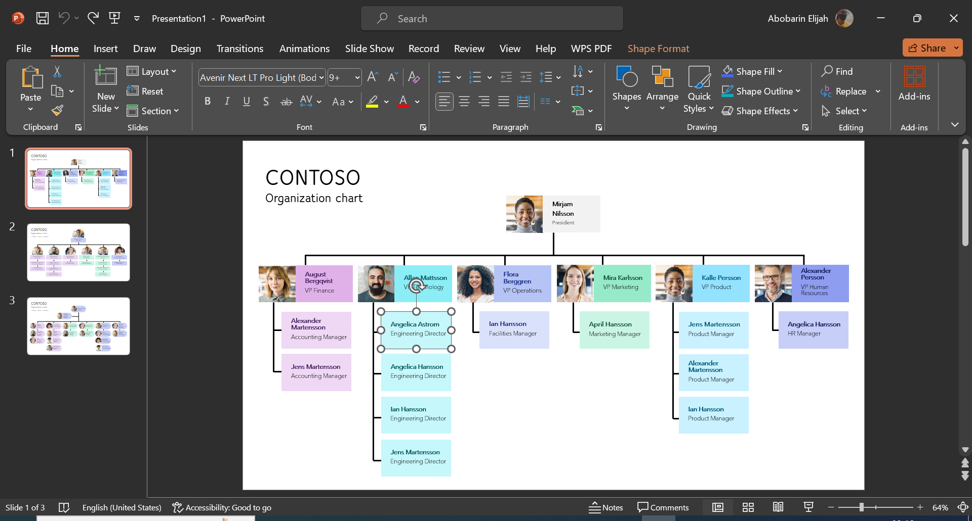Toggle Italic formatting
972x521 pixels.
[x=227, y=102]
